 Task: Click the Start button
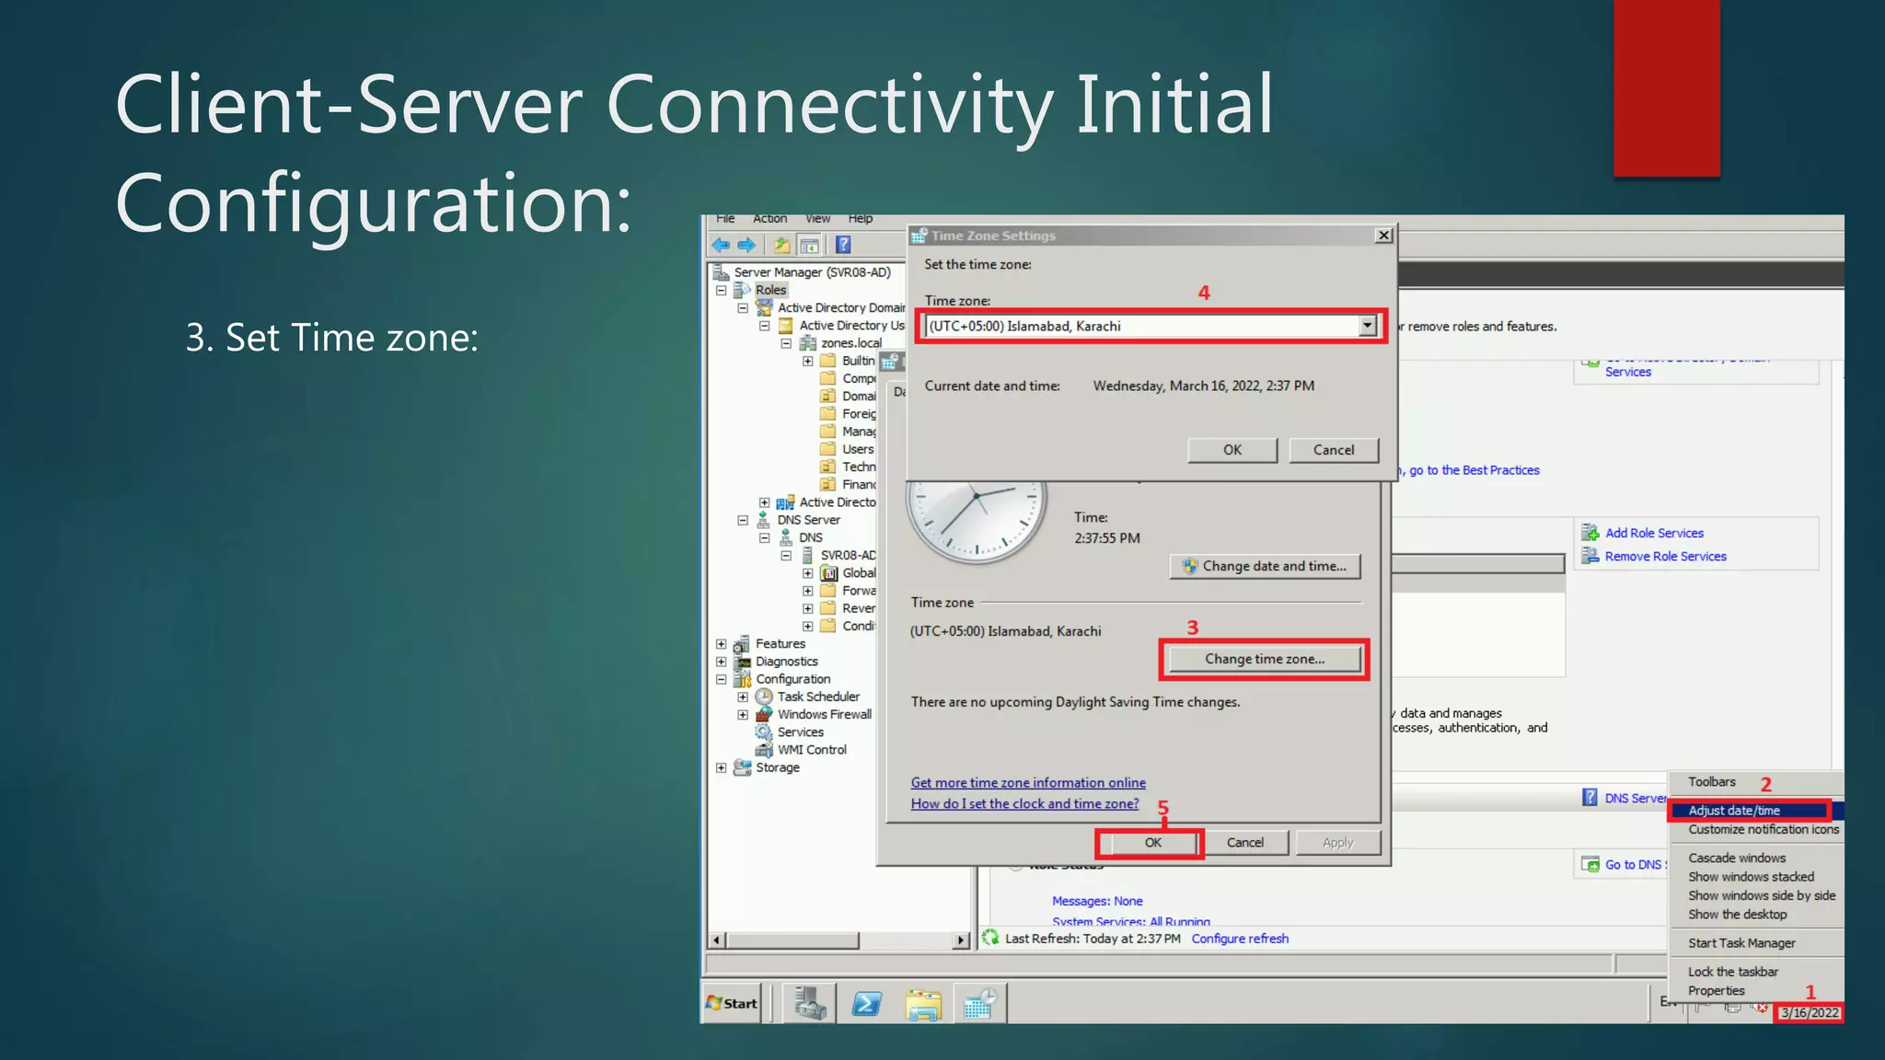click(x=732, y=1003)
